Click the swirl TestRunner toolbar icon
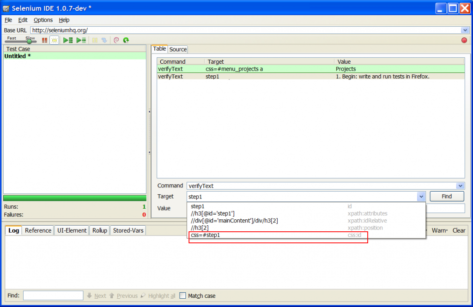This screenshot has height=307, width=473. (x=116, y=40)
